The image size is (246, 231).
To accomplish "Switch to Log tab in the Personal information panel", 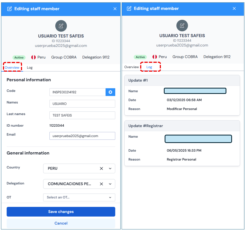I will tap(30, 68).
